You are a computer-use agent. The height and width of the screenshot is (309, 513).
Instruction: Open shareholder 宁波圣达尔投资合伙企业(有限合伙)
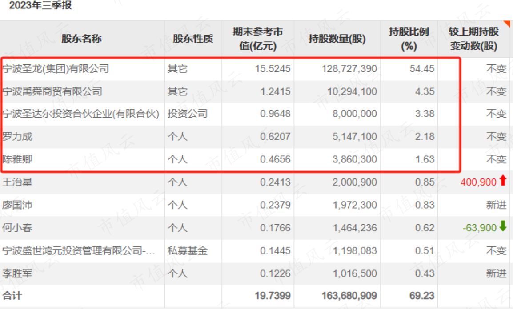point(80,114)
